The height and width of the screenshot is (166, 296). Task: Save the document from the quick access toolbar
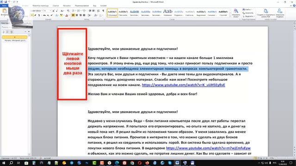[x=6, y=2]
